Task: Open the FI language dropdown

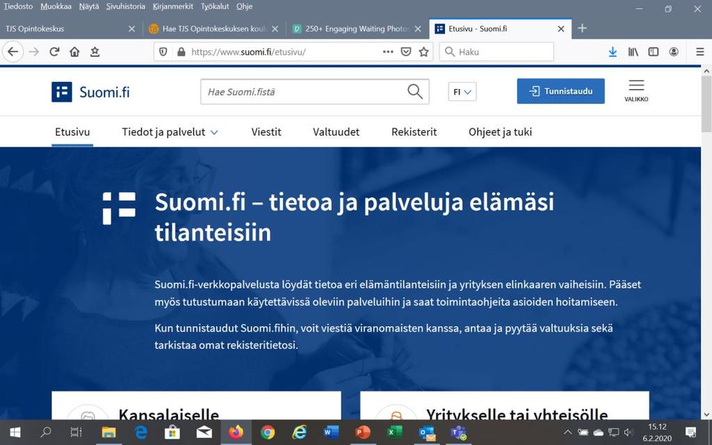Action: click(462, 92)
